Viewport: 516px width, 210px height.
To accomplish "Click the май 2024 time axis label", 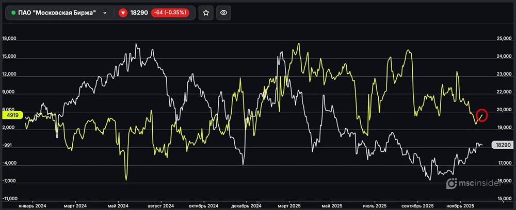I will 118,206.
